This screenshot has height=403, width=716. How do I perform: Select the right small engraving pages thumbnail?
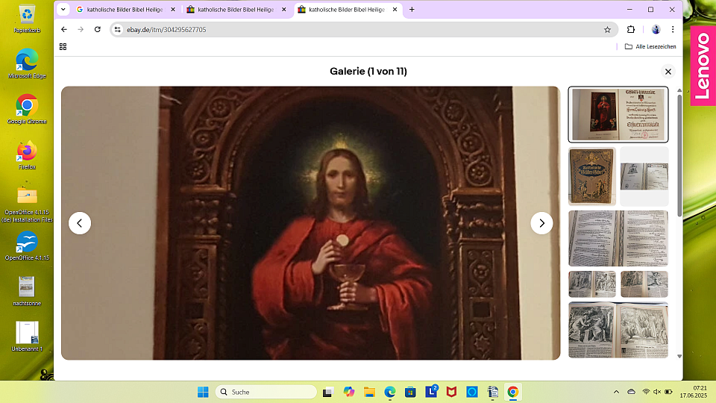(x=644, y=284)
